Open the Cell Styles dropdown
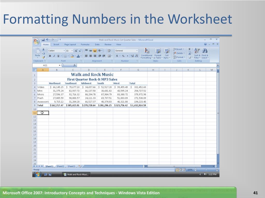This screenshot has width=265, height=198. click(167, 53)
